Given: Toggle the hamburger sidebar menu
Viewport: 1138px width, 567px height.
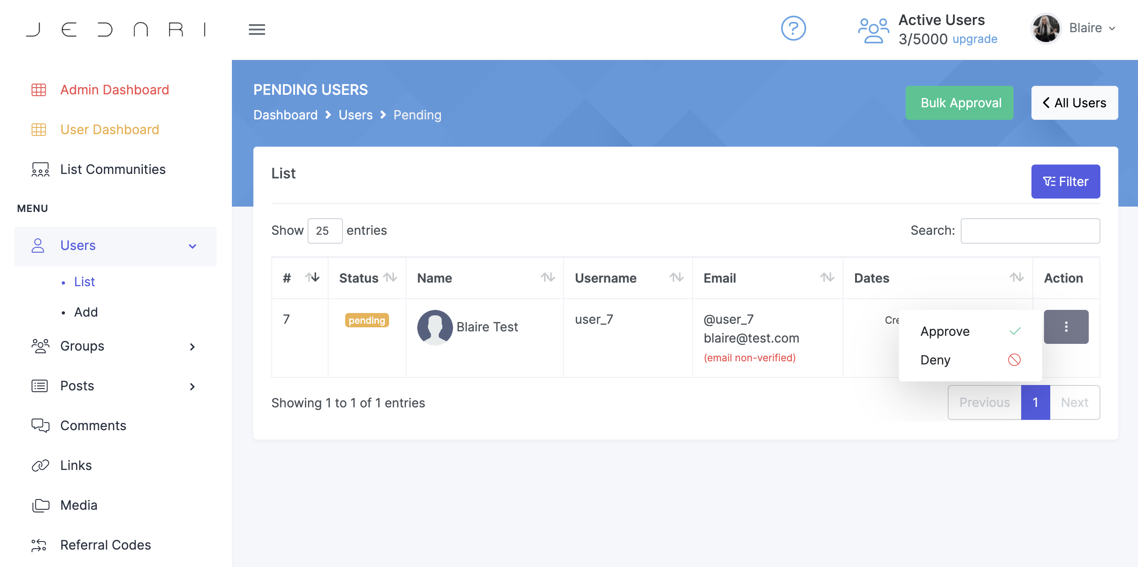Looking at the screenshot, I should [257, 30].
